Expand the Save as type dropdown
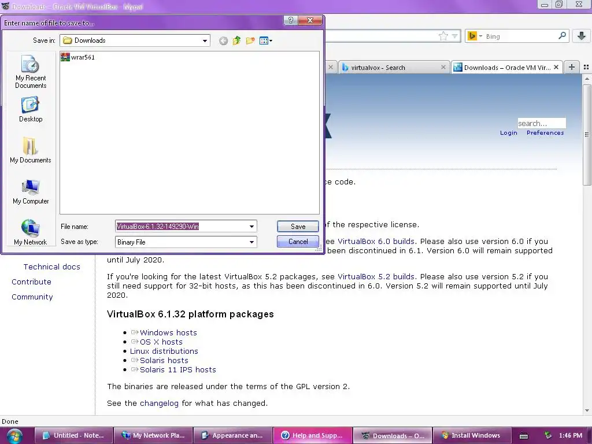Screen dimensions: 592x444 pos(251,242)
